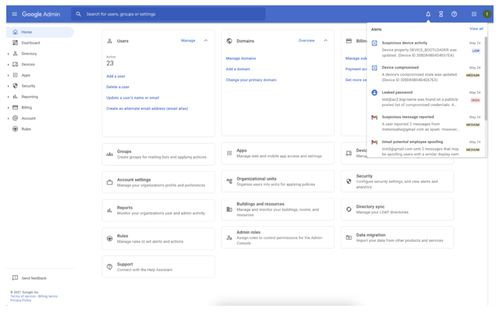Expand the Directory sidebar arrow
The width and height of the screenshot is (499, 312).
click(x=8, y=54)
